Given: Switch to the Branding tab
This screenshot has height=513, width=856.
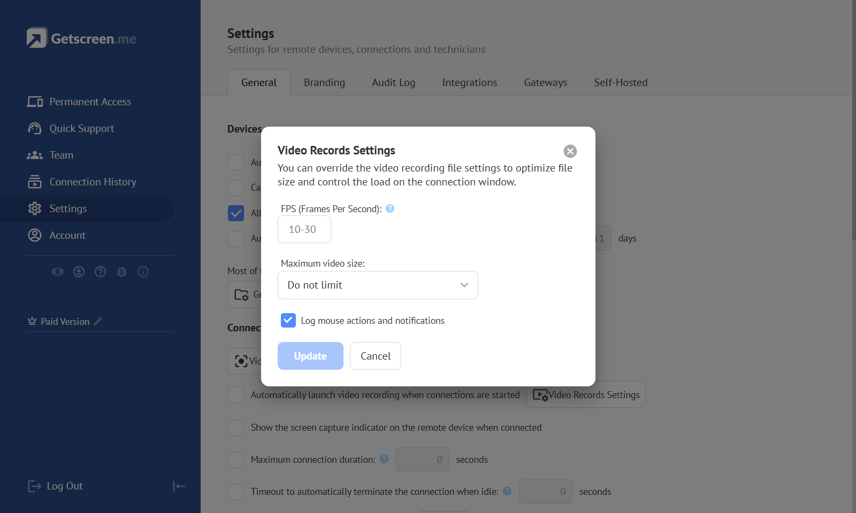Looking at the screenshot, I should tap(324, 82).
